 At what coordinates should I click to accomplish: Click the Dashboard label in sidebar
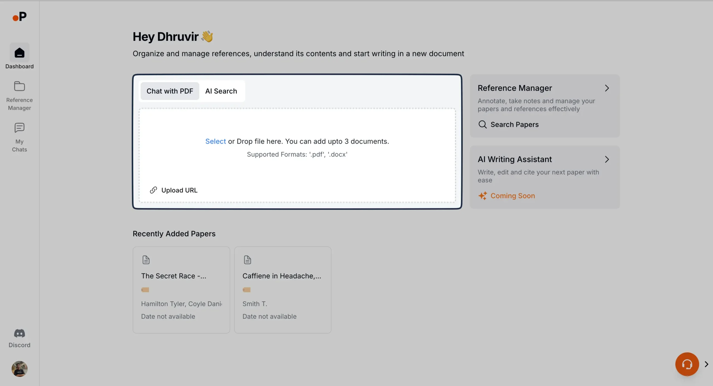click(19, 66)
